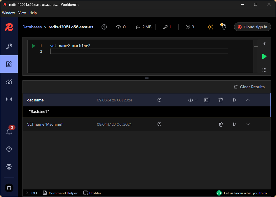Go back to Databases link
Screen dimensions: 276x197
(32, 27)
